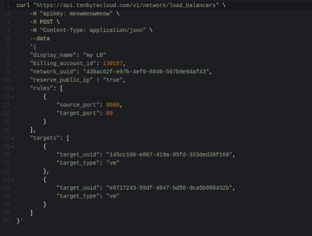Fold the first target object block
This screenshot has height=236, width=312.
point(12,147)
